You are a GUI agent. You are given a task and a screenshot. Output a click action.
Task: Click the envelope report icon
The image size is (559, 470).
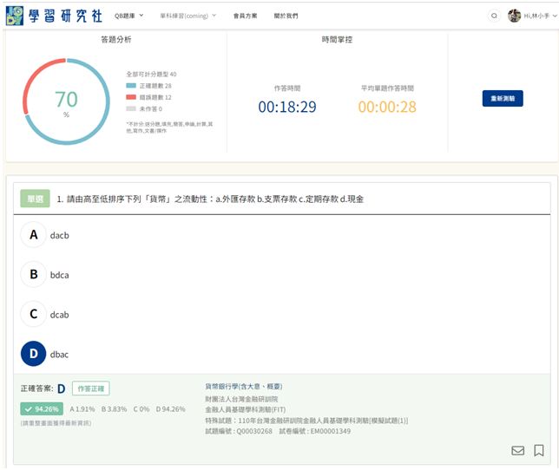518,450
